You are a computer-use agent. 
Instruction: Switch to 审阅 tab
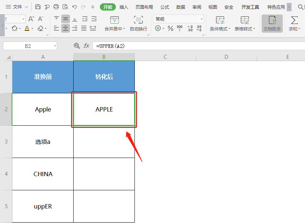tap(197, 7)
